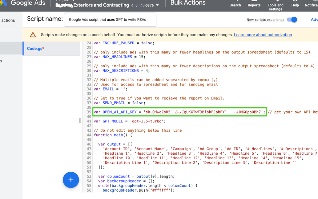Click the 'Description Line 1' code line
Screen dimensions: 318x199
(x=200, y=163)
